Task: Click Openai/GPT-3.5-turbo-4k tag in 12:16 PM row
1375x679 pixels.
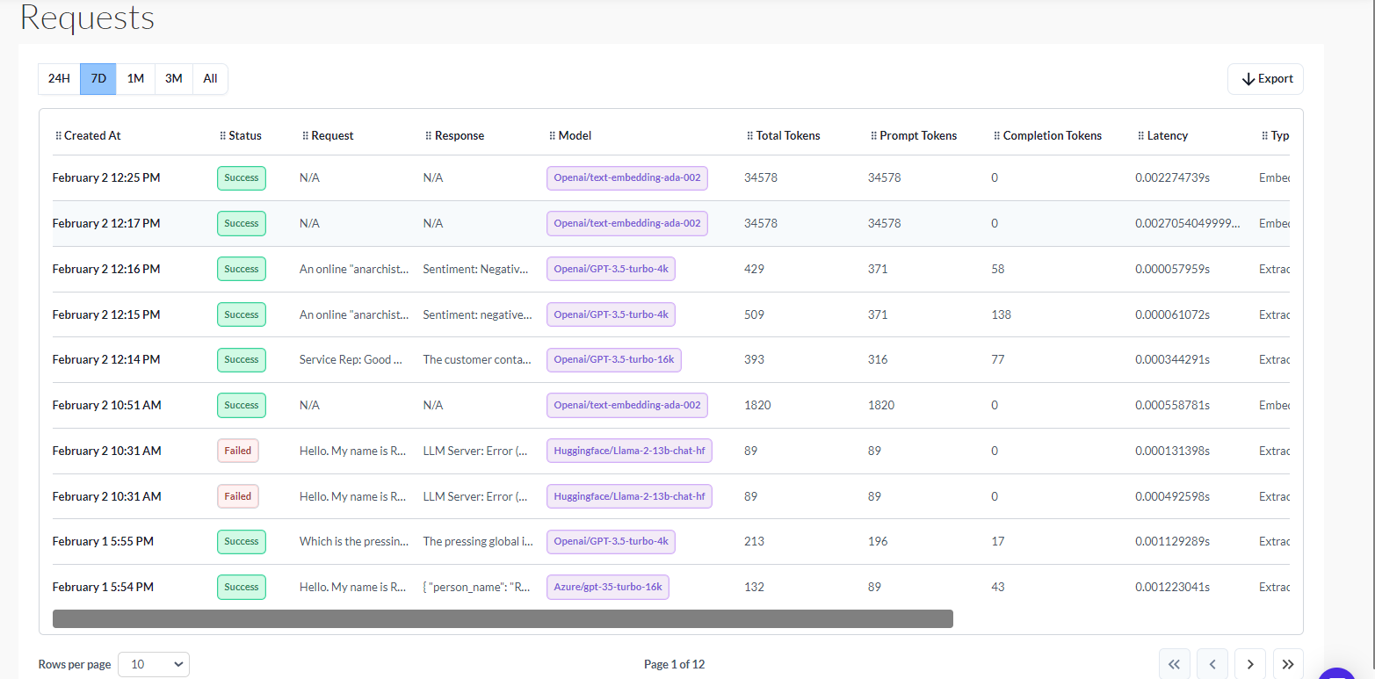Action: click(611, 269)
